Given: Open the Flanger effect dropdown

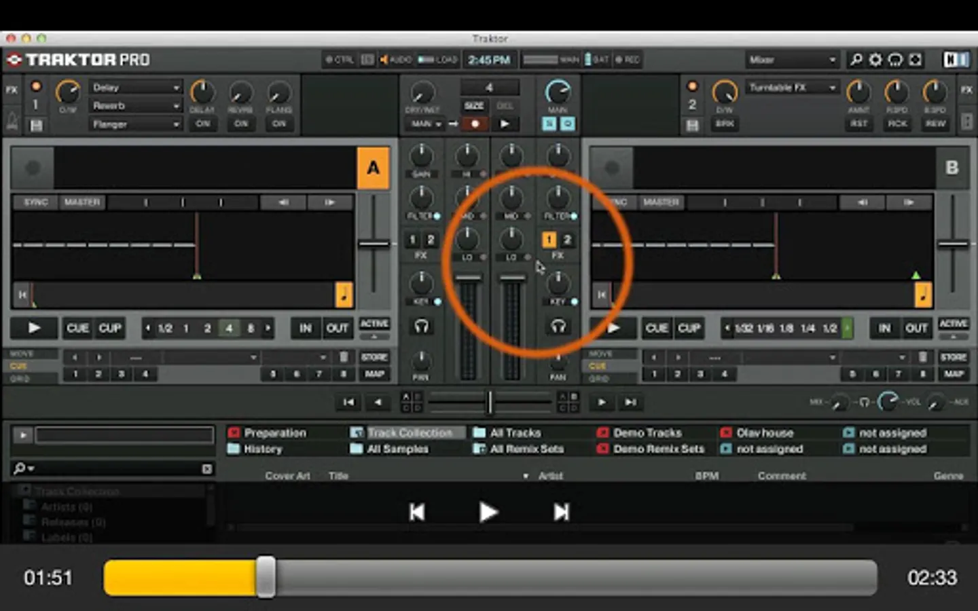Looking at the screenshot, I should coord(135,124).
